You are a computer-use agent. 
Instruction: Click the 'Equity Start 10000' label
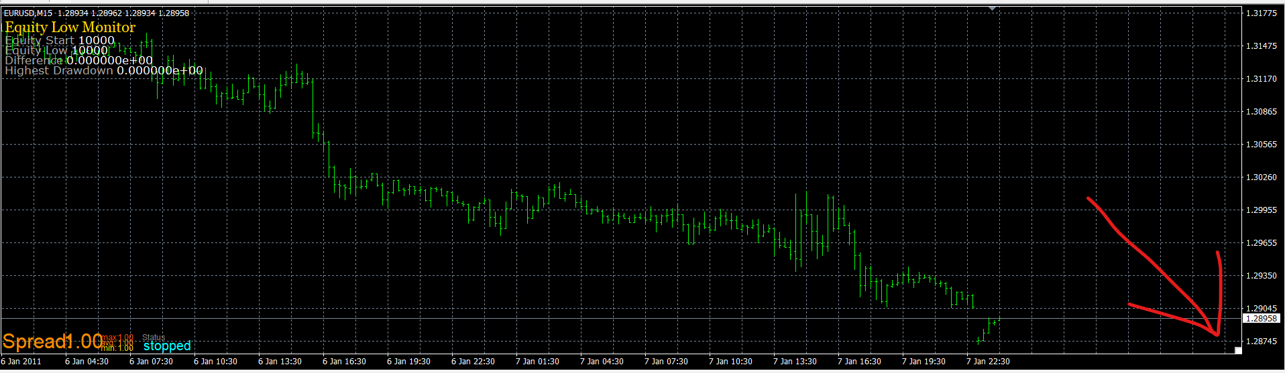click(x=60, y=40)
